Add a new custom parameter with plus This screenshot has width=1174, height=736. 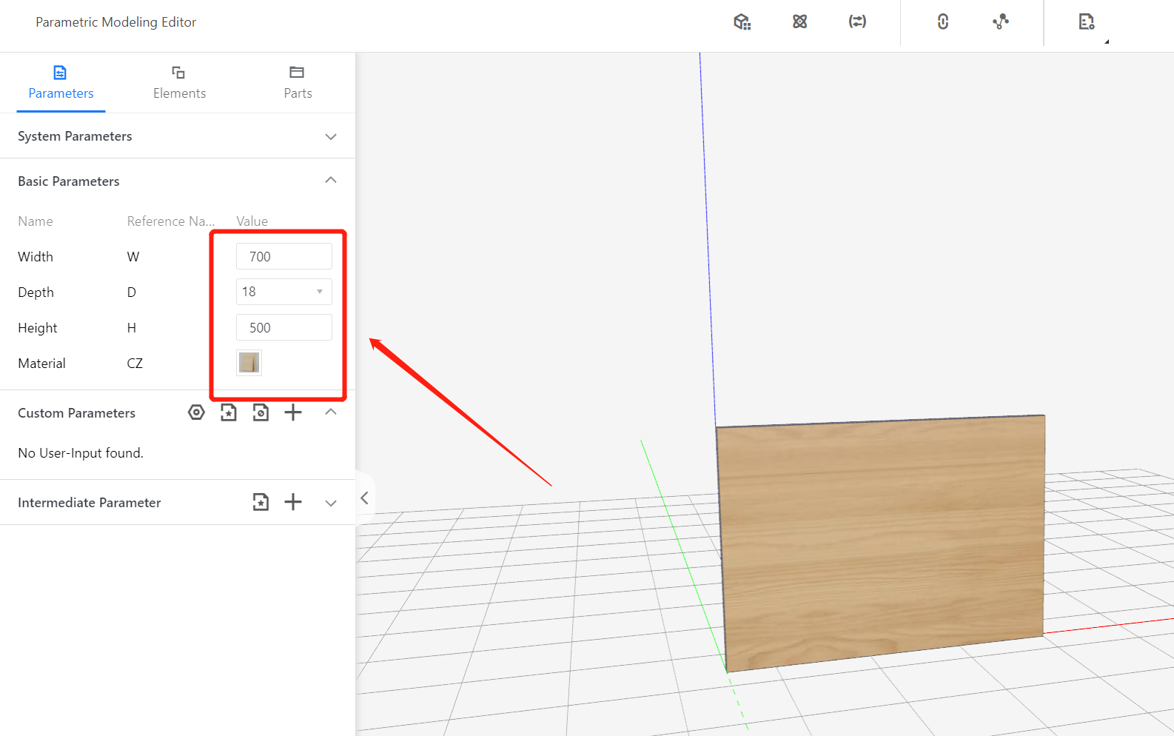293,412
